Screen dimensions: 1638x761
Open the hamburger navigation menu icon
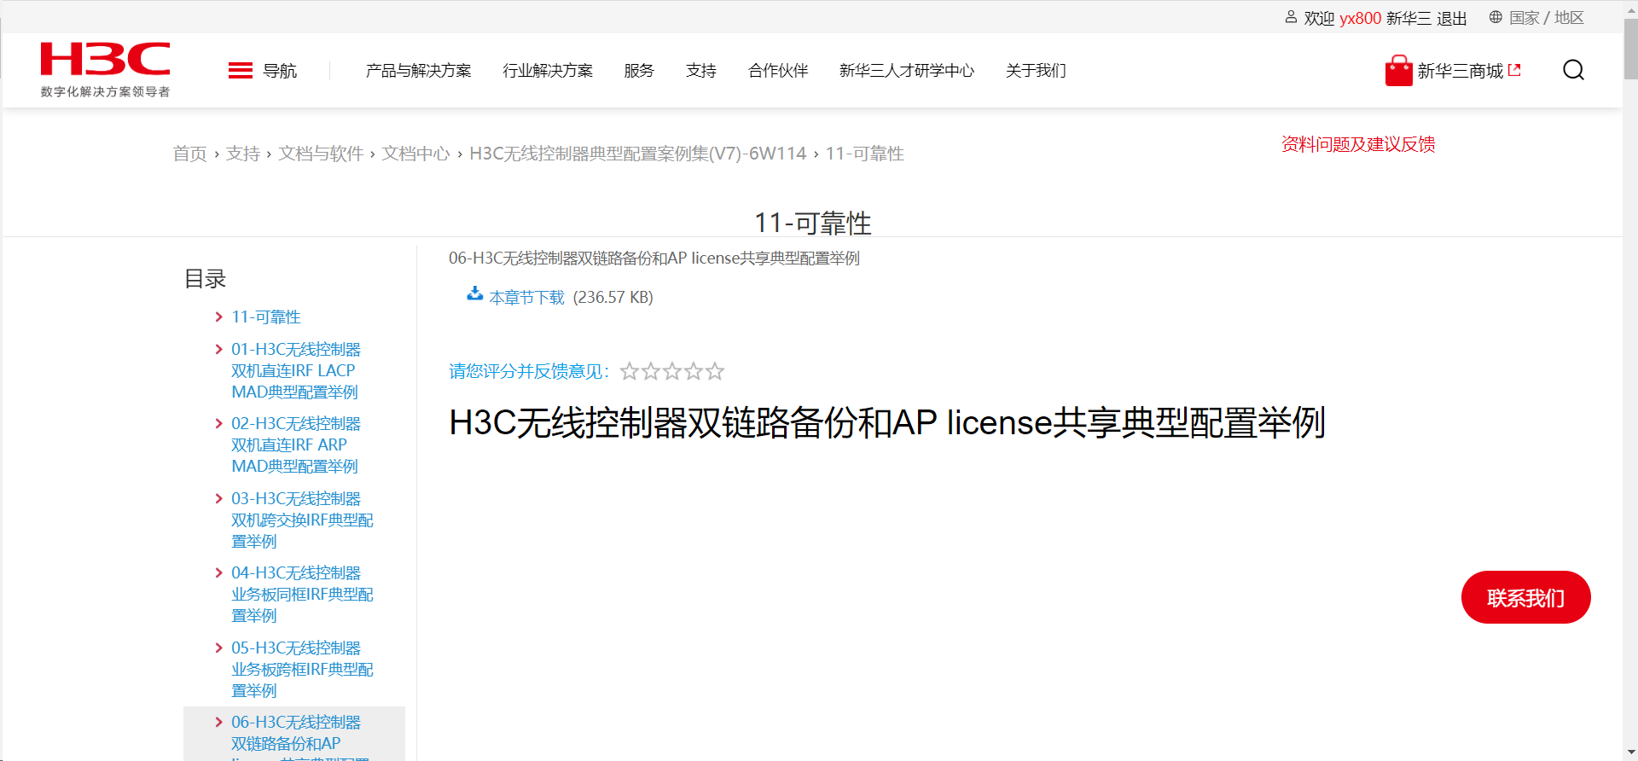coord(241,70)
